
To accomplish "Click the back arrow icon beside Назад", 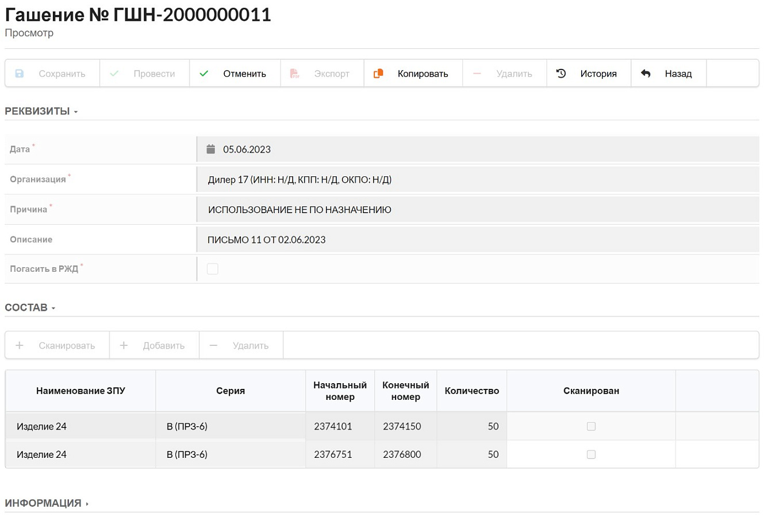I will point(646,74).
